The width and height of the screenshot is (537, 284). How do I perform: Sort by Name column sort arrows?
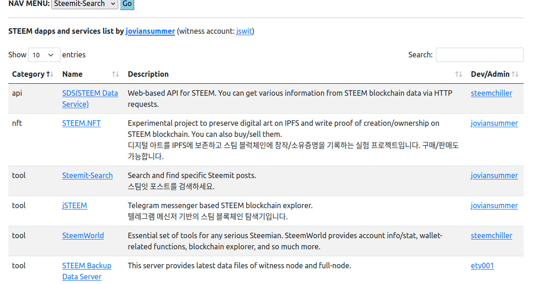[115, 74]
